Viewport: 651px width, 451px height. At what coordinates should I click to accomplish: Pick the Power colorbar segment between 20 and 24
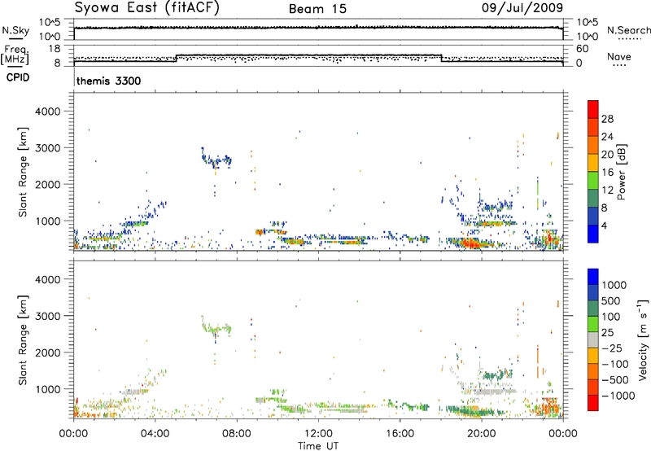click(593, 145)
